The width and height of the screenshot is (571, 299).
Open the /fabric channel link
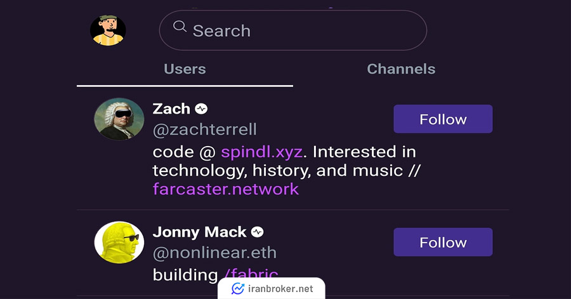point(251,274)
